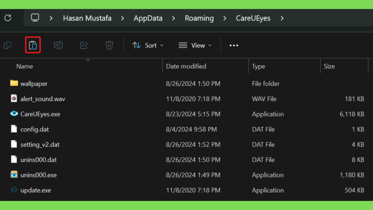Viewport: 373px width, 210px height.
Task: Click the Refresh icon
Action: [x=8, y=18]
